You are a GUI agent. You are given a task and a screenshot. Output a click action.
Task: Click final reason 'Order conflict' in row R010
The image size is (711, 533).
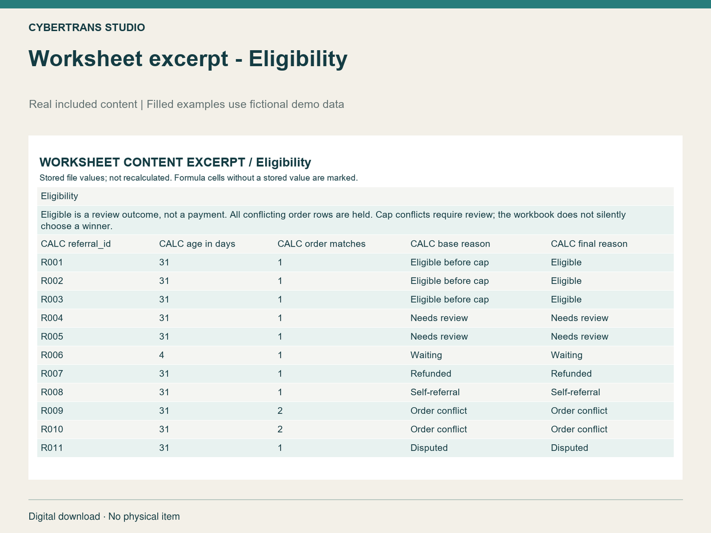point(579,430)
